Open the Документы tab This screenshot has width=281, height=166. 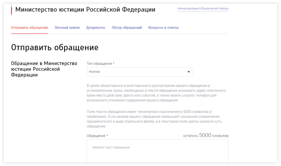(x=96, y=28)
